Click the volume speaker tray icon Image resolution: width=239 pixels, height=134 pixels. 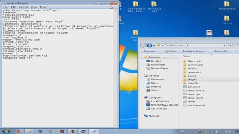(x=217, y=131)
